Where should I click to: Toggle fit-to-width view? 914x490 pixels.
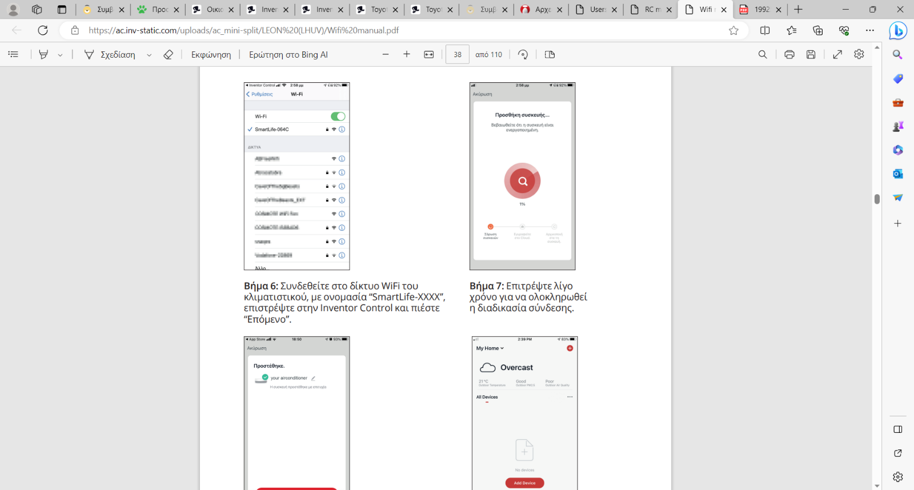(x=429, y=54)
